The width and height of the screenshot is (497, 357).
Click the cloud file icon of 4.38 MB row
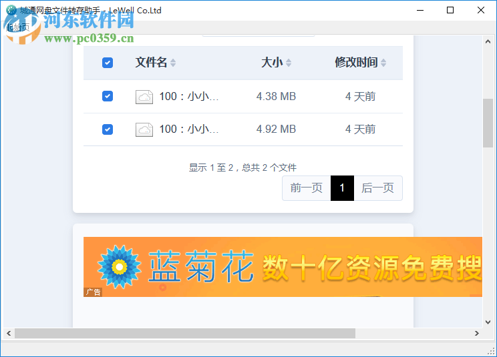pyautogui.click(x=144, y=97)
